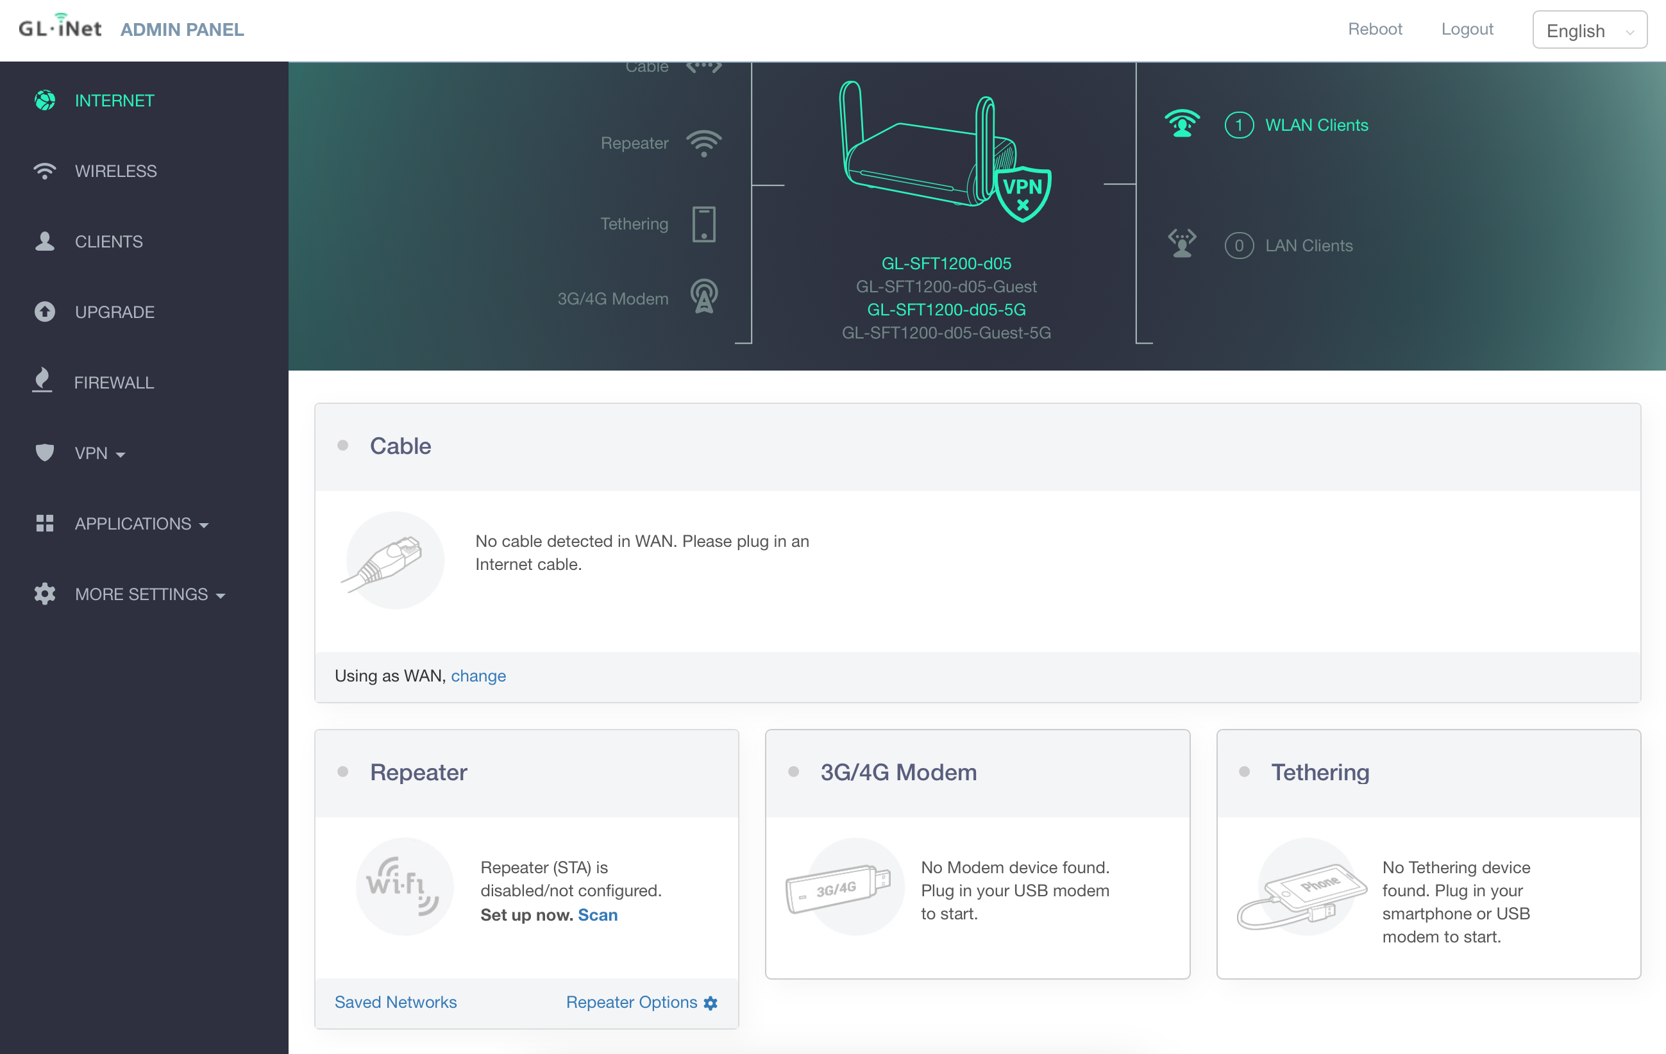Viewport: 1666px width, 1054px height.
Task: Open the INTERNET menu item
Action: click(x=114, y=99)
